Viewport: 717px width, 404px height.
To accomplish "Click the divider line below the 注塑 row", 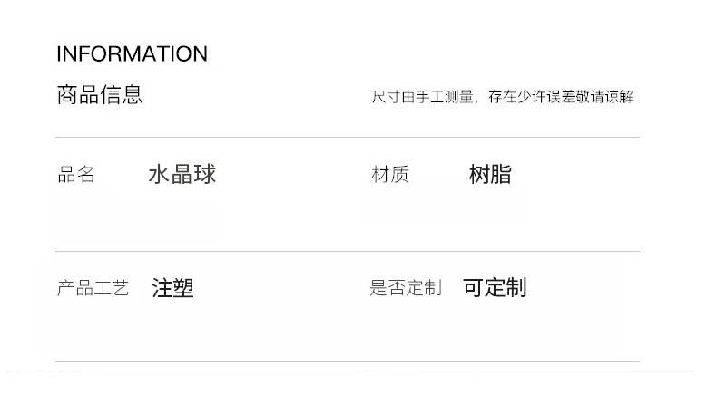I will coord(348,362).
